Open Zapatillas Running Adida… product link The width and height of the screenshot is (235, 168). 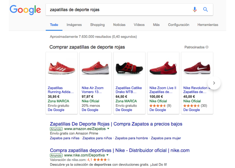coord(61,90)
